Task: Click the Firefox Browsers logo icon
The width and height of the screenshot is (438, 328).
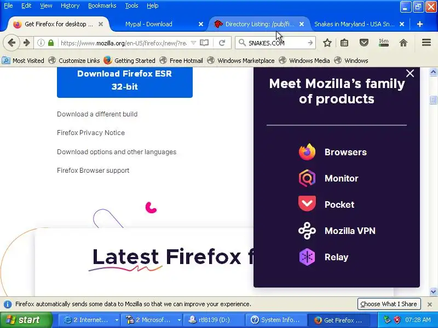Action: [307, 152]
